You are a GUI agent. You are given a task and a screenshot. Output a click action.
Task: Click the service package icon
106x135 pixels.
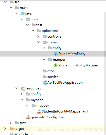[x=45, y=77]
